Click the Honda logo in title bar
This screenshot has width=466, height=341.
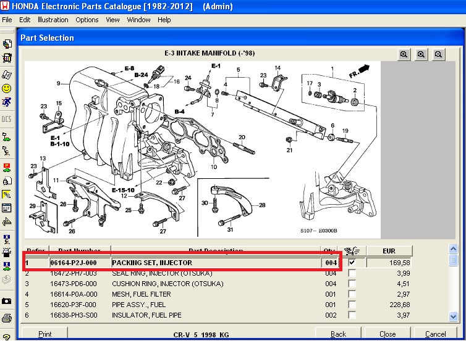click(x=5, y=6)
